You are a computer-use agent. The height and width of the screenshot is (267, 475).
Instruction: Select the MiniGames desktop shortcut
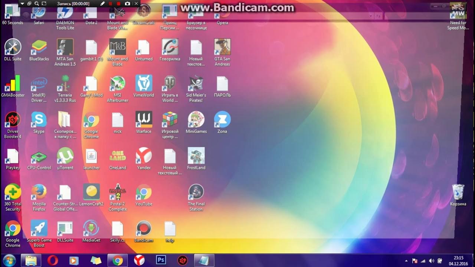[196, 122]
